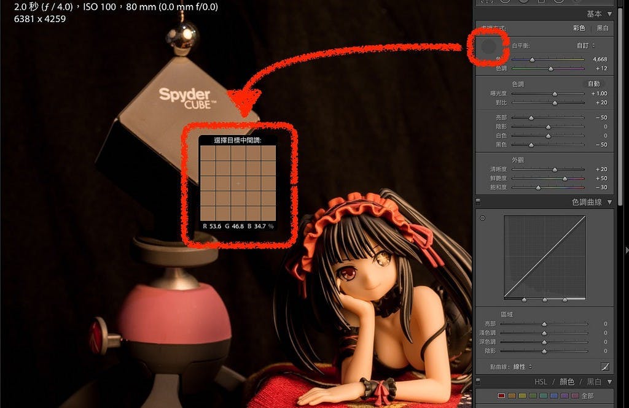This screenshot has height=408, width=629.
Task: Click the 清晰度 clarity slider handle
Action: pos(555,169)
